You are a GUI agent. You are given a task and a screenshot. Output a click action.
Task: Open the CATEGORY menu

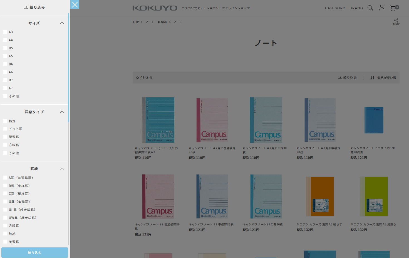(335, 8)
